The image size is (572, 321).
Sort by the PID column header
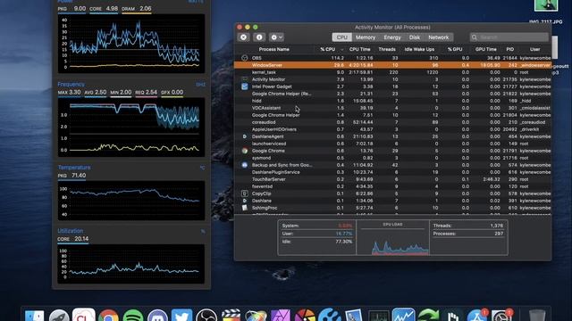pyautogui.click(x=510, y=50)
